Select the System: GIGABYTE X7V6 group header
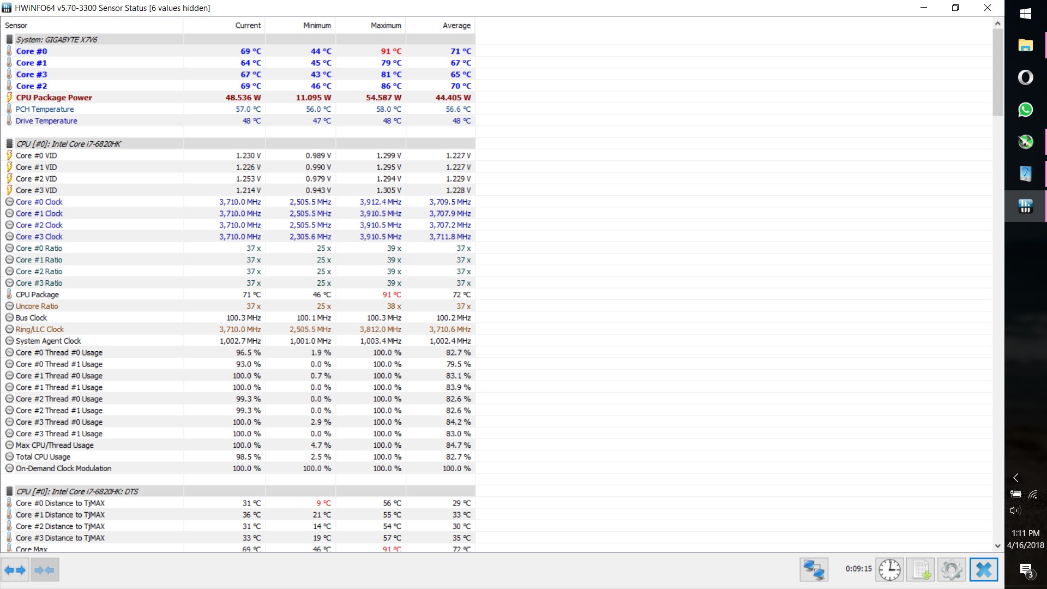 pos(238,39)
